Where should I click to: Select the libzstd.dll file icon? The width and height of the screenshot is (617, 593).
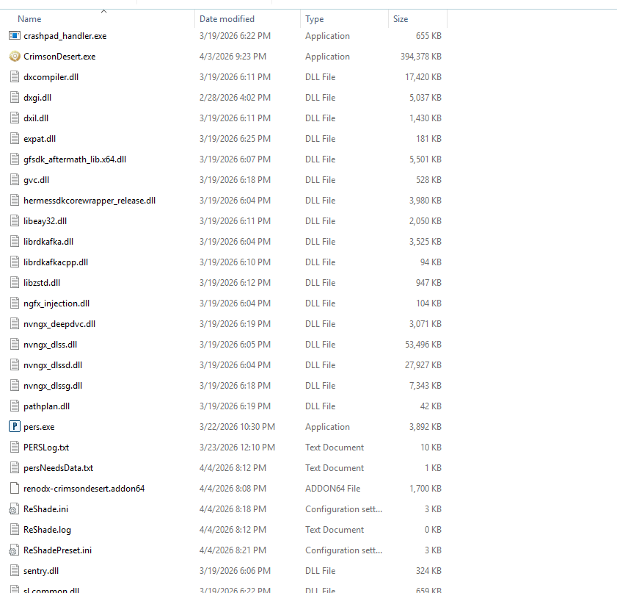pos(15,282)
